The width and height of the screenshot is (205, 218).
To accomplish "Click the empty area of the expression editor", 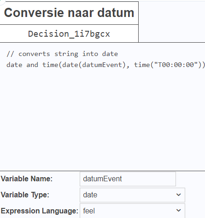I will [x=102, y=119].
